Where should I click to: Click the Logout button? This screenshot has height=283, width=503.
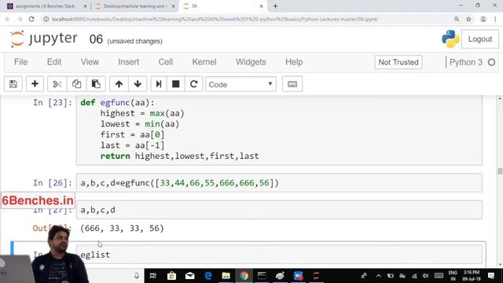click(x=480, y=39)
